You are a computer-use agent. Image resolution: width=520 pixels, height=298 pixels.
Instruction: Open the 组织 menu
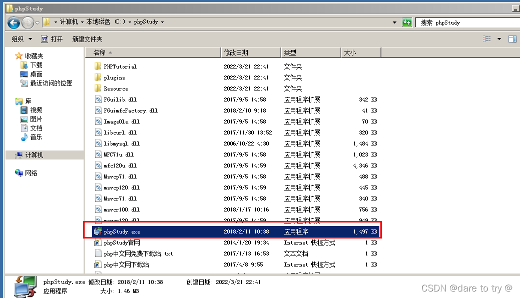click(x=22, y=39)
